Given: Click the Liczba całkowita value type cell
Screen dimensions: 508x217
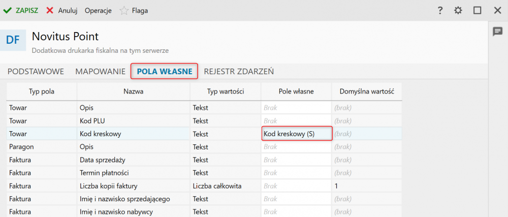Looking at the screenshot, I should (226, 186).
